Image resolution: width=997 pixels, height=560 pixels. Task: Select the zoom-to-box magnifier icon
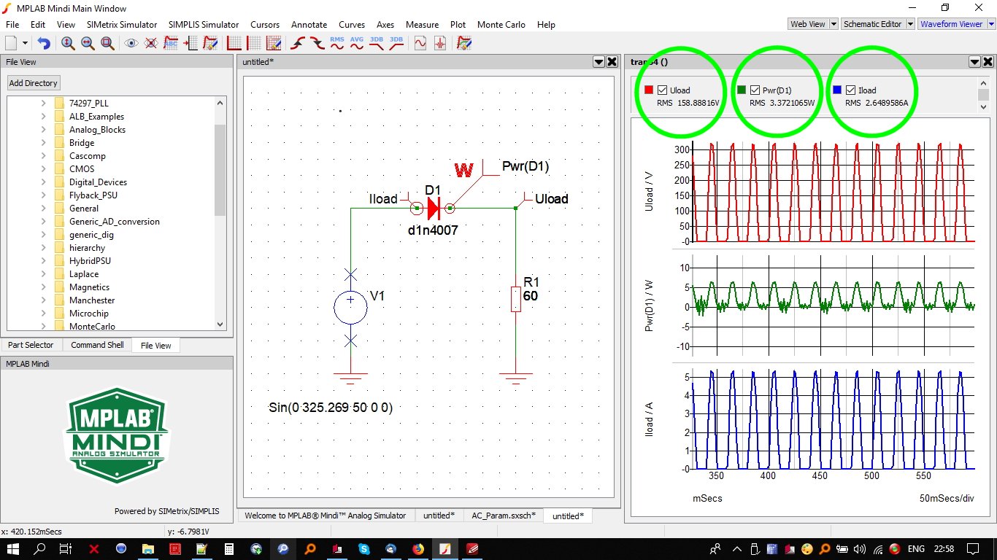pos(107,44)
